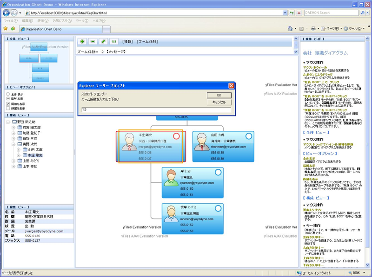Open the ファイル(F) menu

coord(10,21)
